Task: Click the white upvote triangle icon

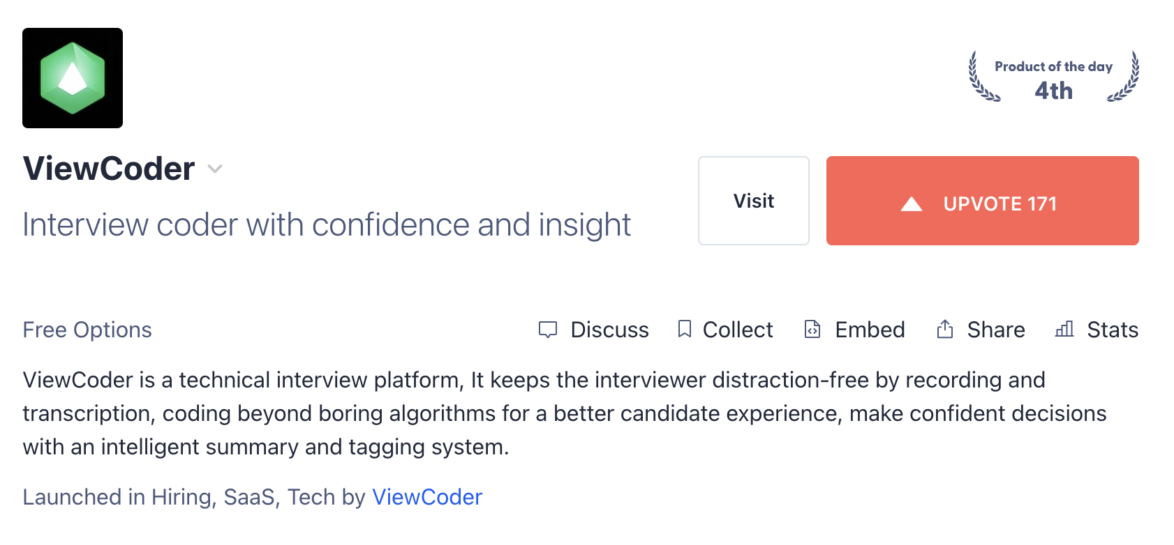Action: pyautogui.click(x=912, y=204)
